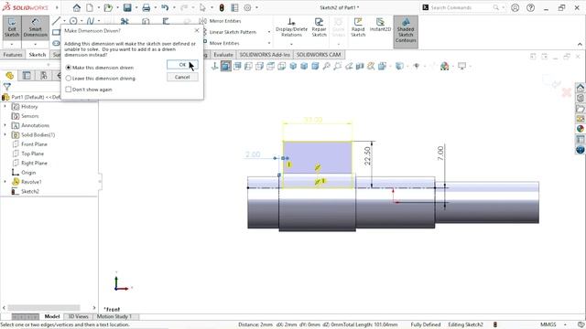Viewport: 586px width, 329px height.
Task: Click the Exit Sketch button
Action: pyautogui.click(x=12, y=27)
